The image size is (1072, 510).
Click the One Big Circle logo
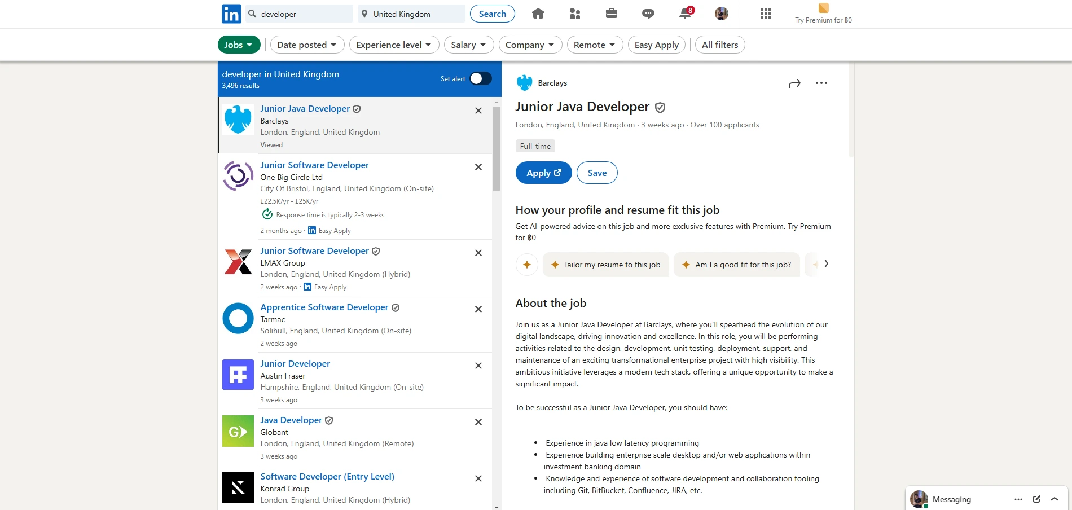pyautogui.click(x=238, y=176)
